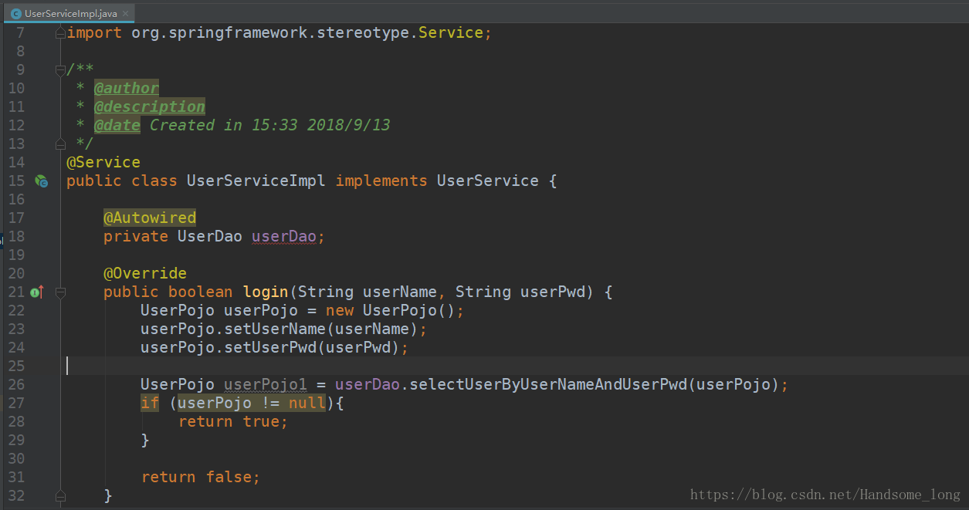Click the highlighted 'userPojo != null' condition
The height and width of the screenshot is (510, 969).
coord(252,403)
